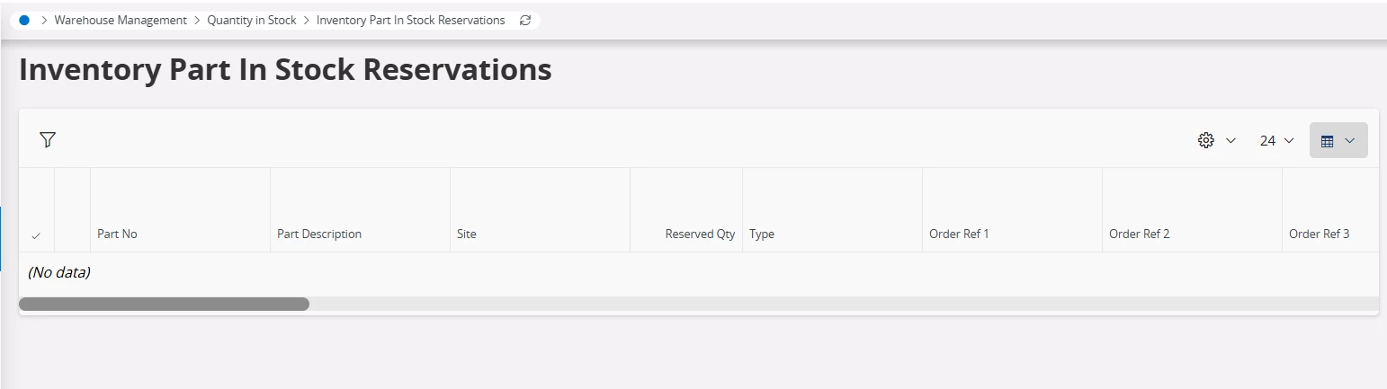The height and width of the screenshot is (389, 1387).
Task: Click the horizontal scrollbar thumb under the table
Action: tap(164, 305)
